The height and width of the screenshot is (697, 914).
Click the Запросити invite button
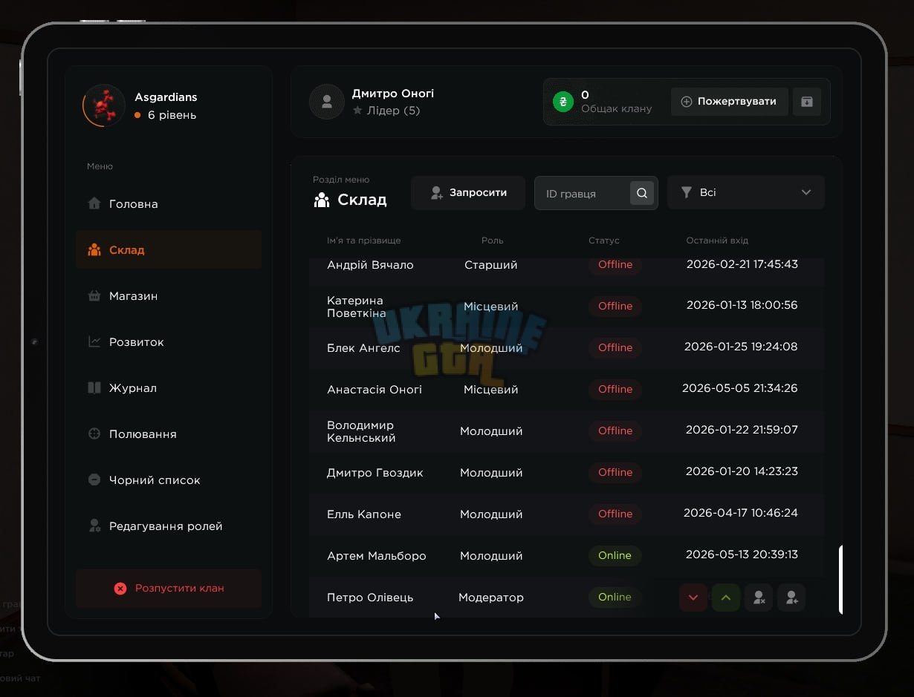(x=468, y=192)
